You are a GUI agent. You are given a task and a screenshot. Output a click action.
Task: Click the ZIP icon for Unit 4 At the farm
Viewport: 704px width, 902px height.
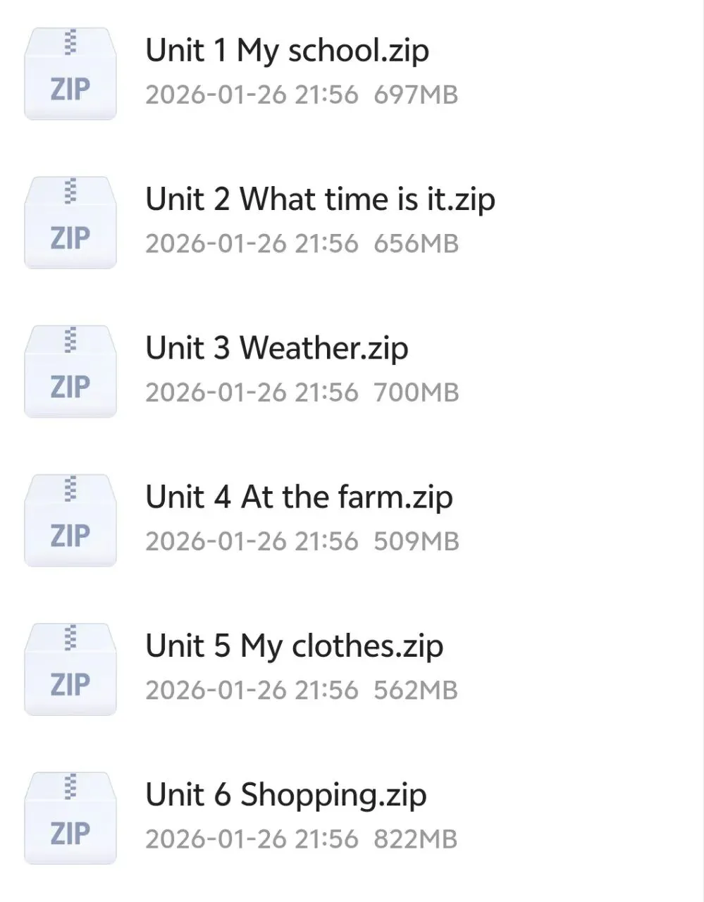(70, 520)
